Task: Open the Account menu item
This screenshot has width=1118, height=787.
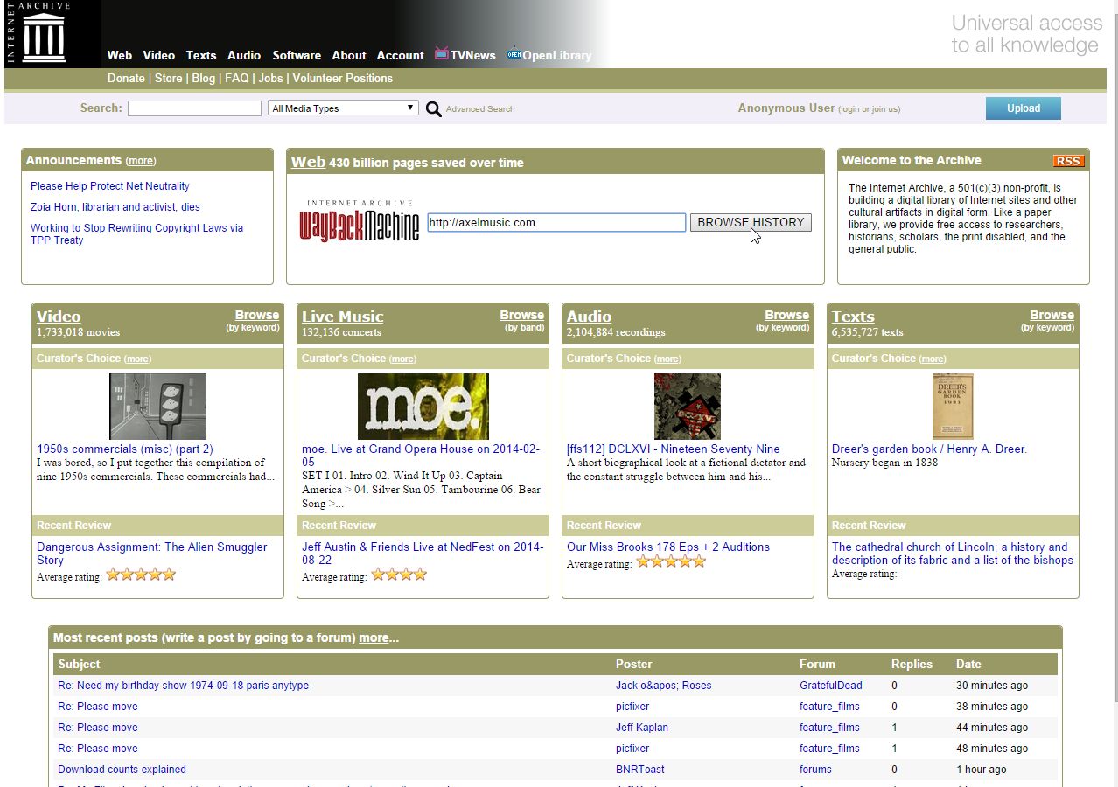Action: click(x=401, y=55)
